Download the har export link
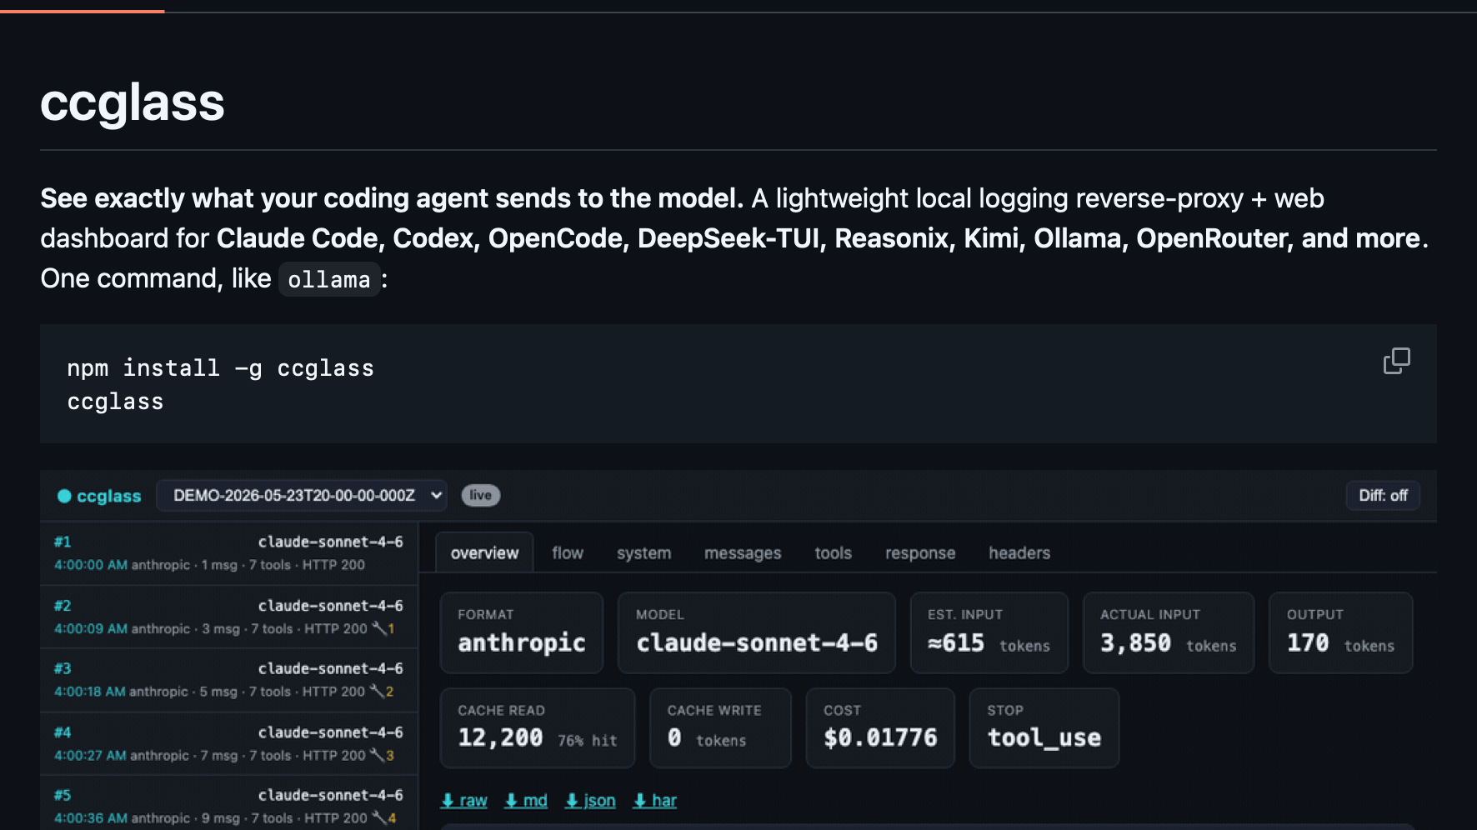Image resolution: width=1477 pixels, height=830 pixels. coord(655,801)
